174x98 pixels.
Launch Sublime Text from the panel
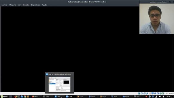point(28,96)
